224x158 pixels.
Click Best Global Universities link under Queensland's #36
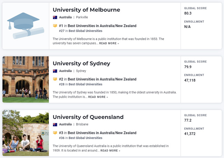click(85, 138)
